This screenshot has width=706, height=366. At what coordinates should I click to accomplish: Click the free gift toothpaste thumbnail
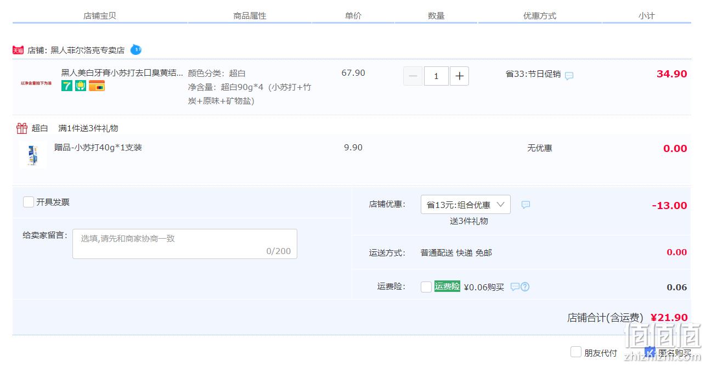[32, 155]
